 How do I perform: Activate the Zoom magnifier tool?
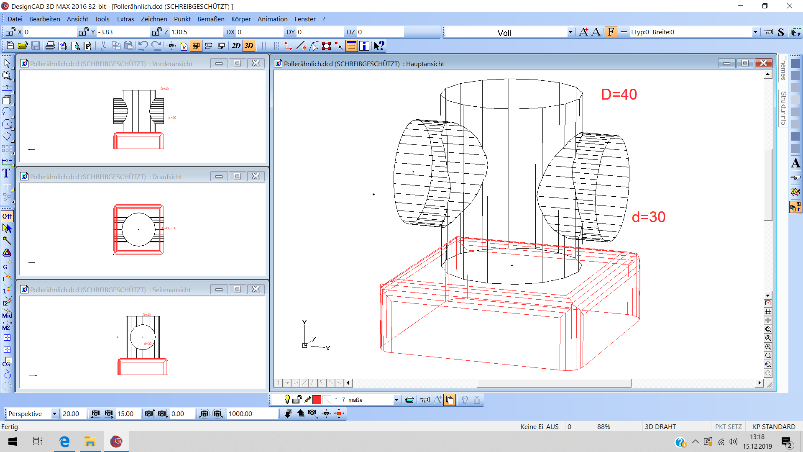click(x=7, y=76)
